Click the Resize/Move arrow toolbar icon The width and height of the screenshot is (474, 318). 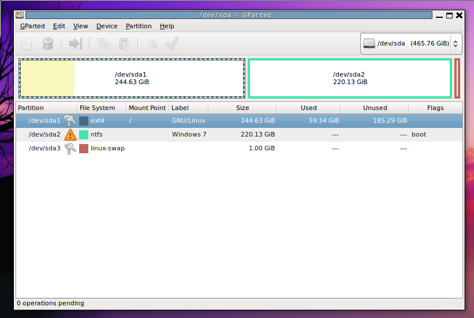(x=76, y=44)
